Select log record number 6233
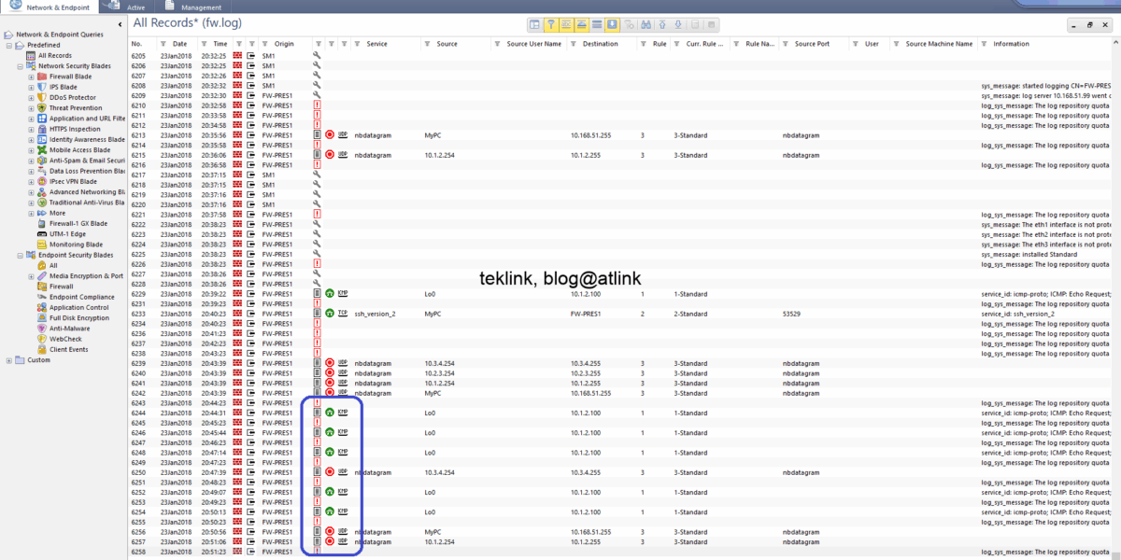This screenshot has height=560, width=1121. 138,314
